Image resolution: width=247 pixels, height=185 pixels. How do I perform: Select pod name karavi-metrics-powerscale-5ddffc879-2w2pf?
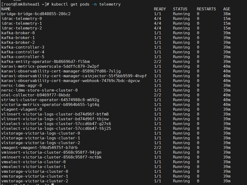pos(50,66)
